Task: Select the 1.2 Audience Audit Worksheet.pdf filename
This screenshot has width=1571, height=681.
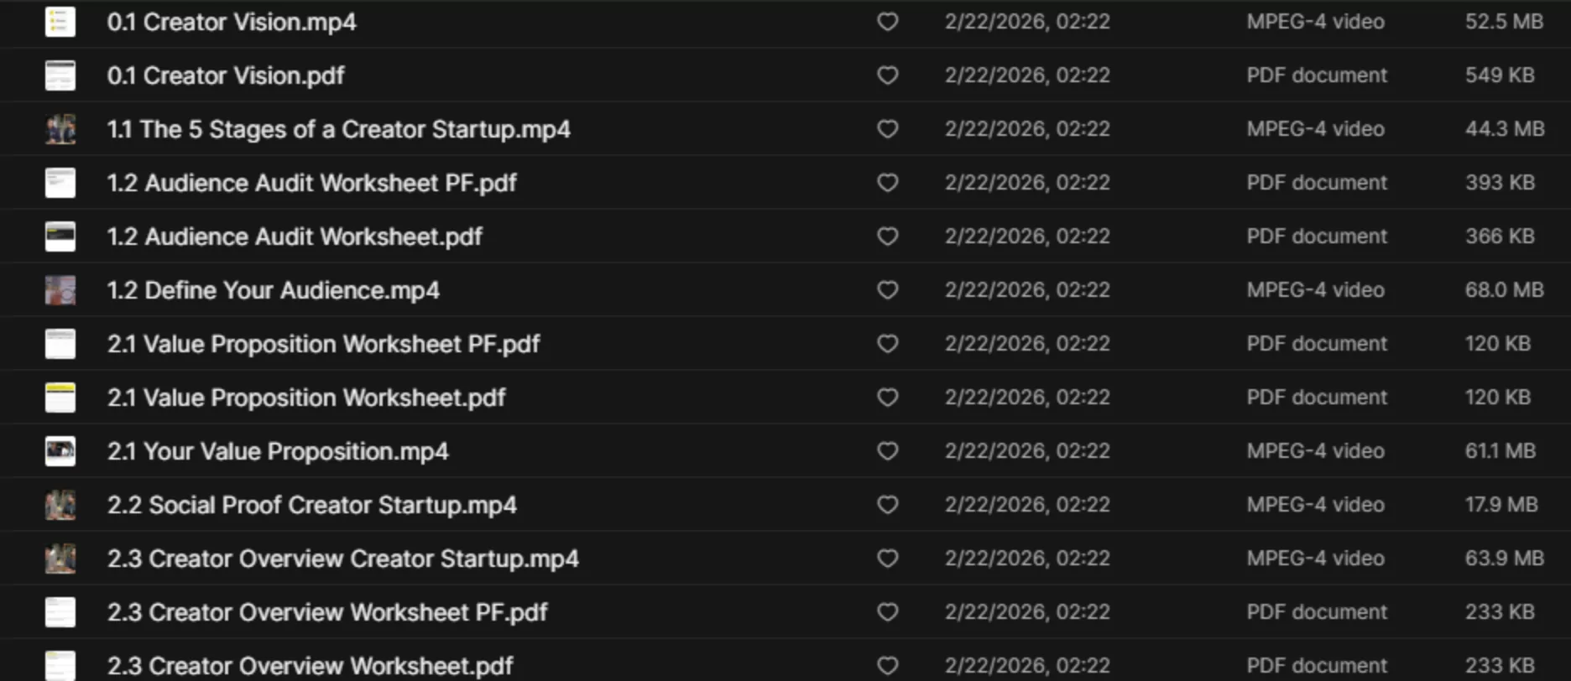Action: coord(295,237)
